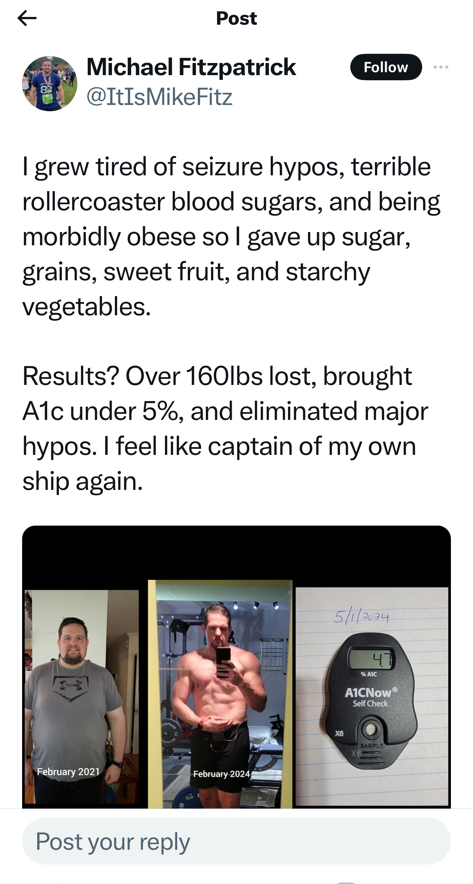Click in the Post your reply field

[x=236, y=842]
